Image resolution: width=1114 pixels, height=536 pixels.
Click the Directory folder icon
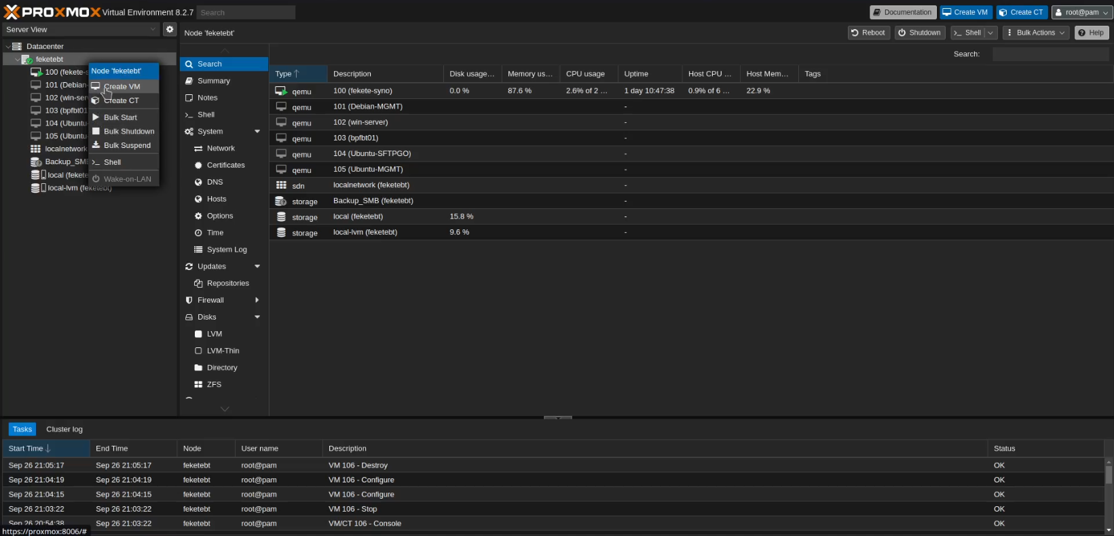198,368
